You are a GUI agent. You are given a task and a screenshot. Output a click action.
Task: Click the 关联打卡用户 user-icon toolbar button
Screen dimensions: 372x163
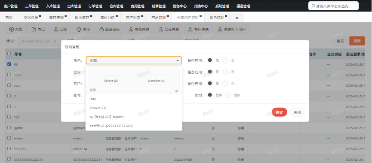[231, 29]
